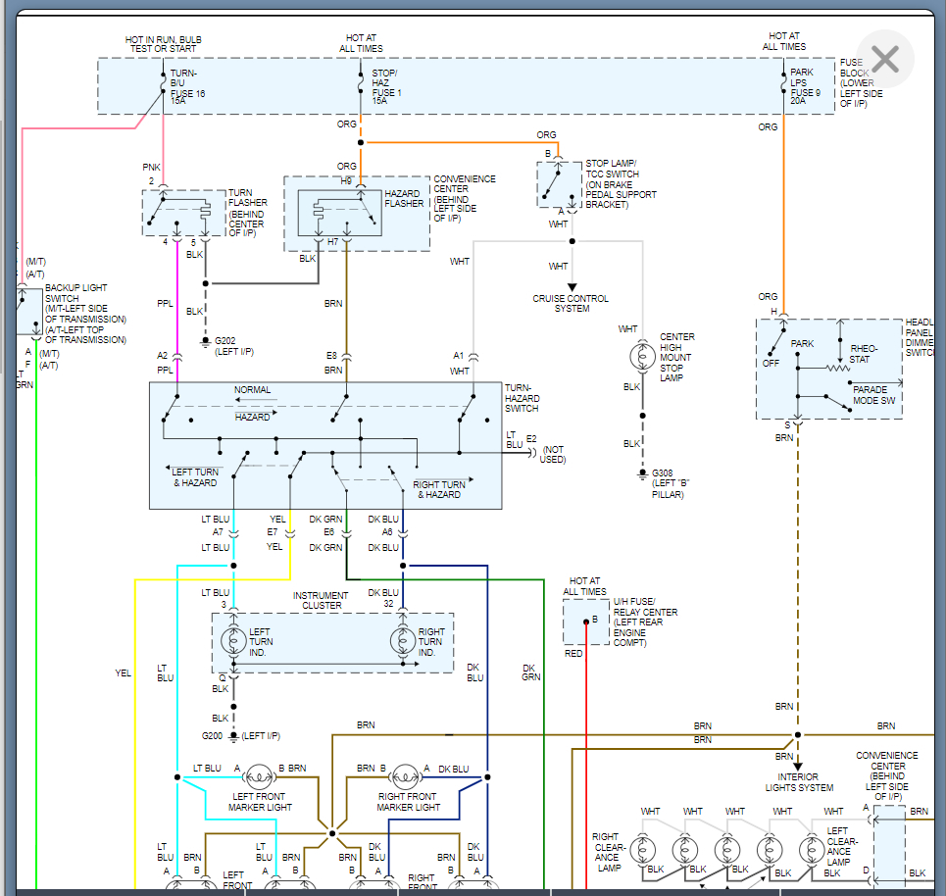Click the TURN FLASHER label
The width and height of the screenshot is (946, 896).
[247, 213]
